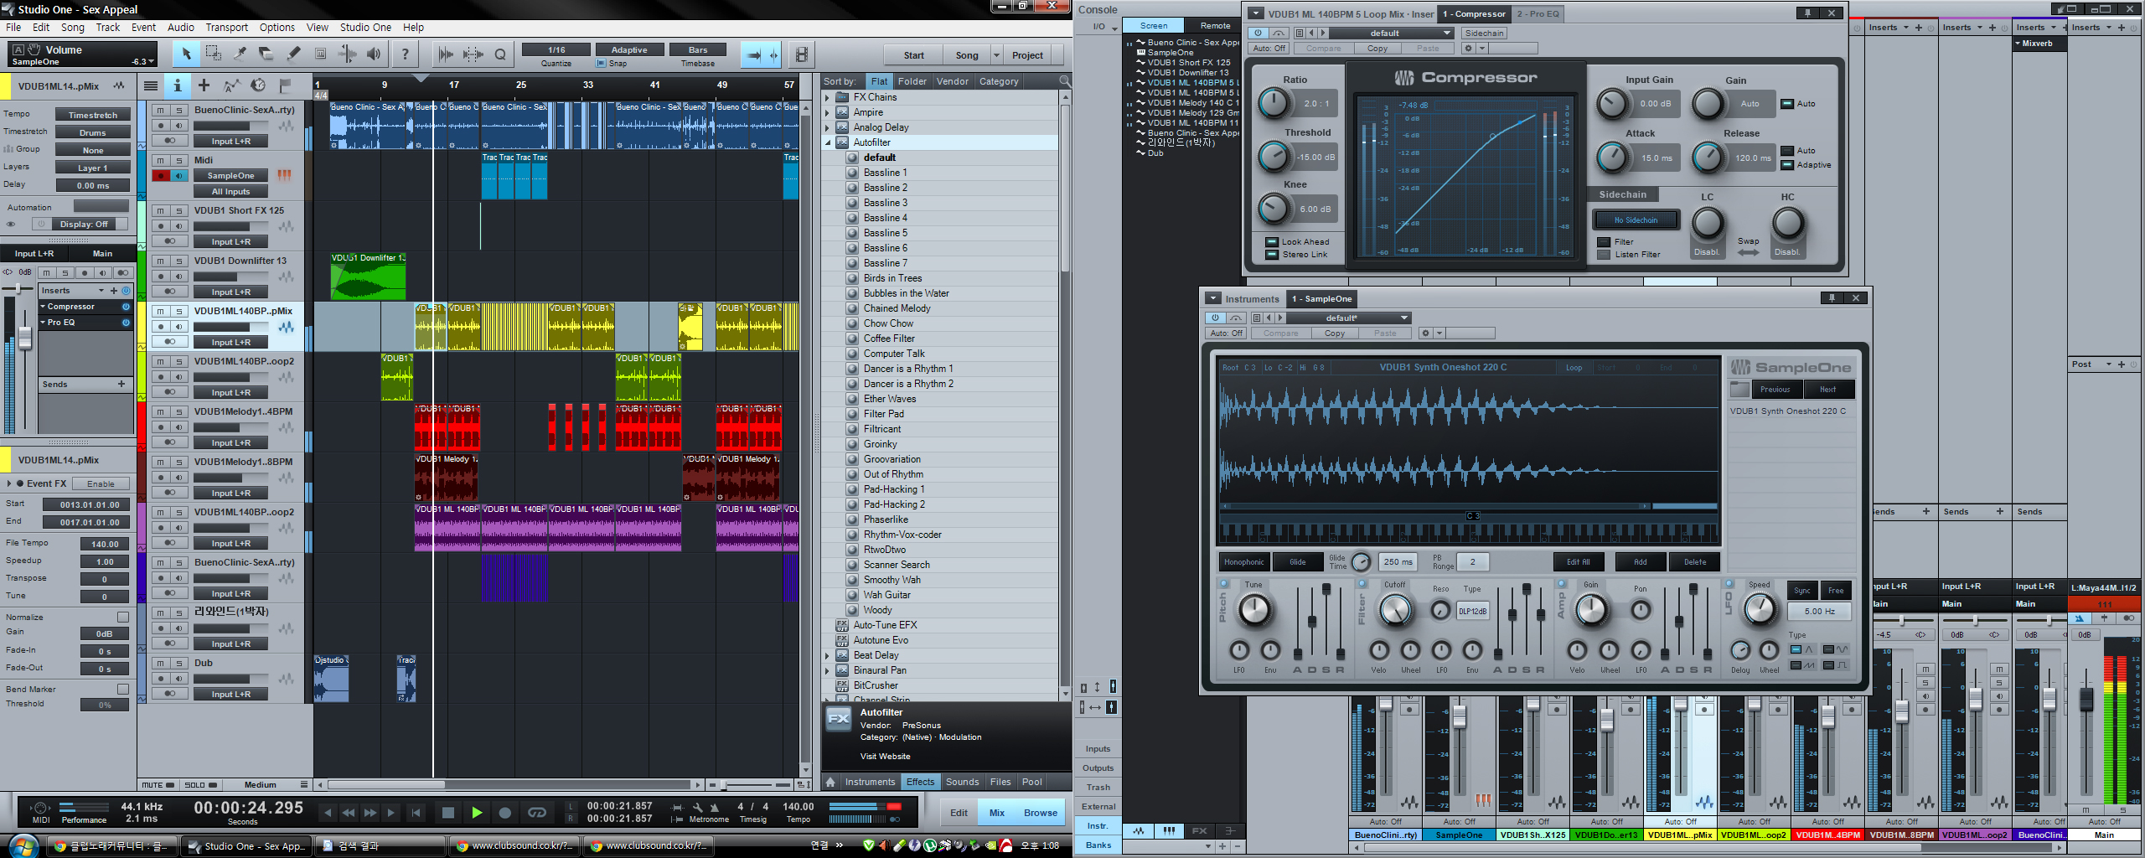Enable Listen Filter in Compressor
The image size is (2145, 858).
coord(1604,255)
